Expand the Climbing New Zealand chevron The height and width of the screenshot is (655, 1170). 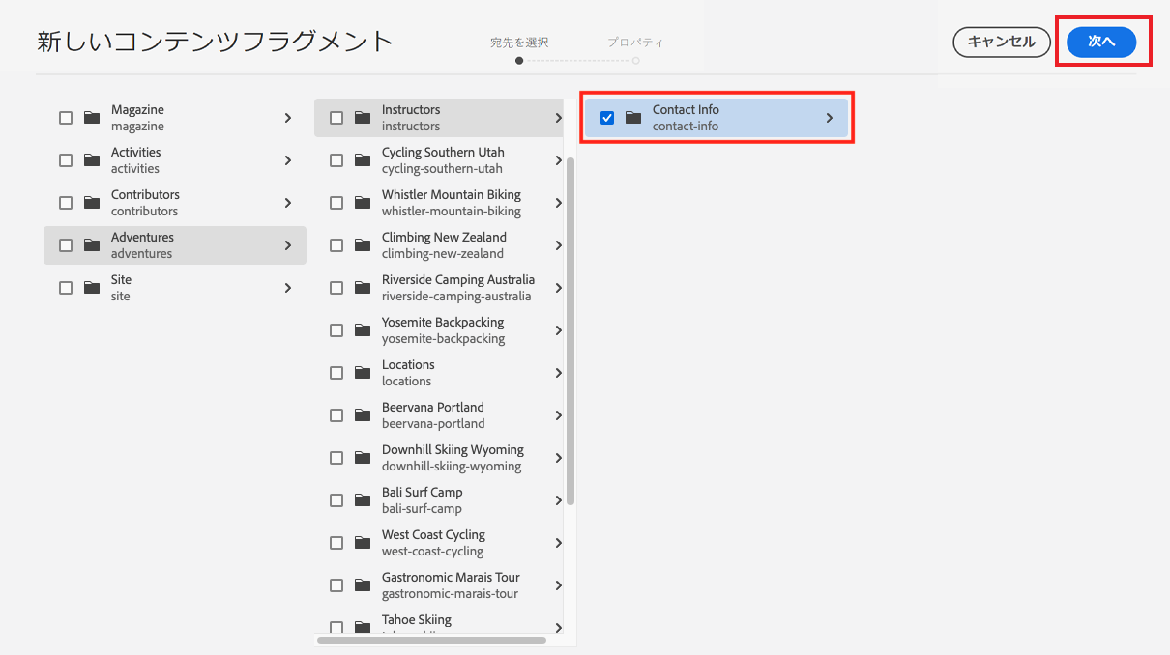[x=558, y=245]
